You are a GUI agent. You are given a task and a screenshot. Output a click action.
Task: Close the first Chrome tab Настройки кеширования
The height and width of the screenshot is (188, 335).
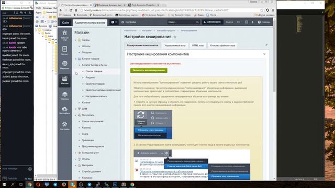click(x=91, y=5)
